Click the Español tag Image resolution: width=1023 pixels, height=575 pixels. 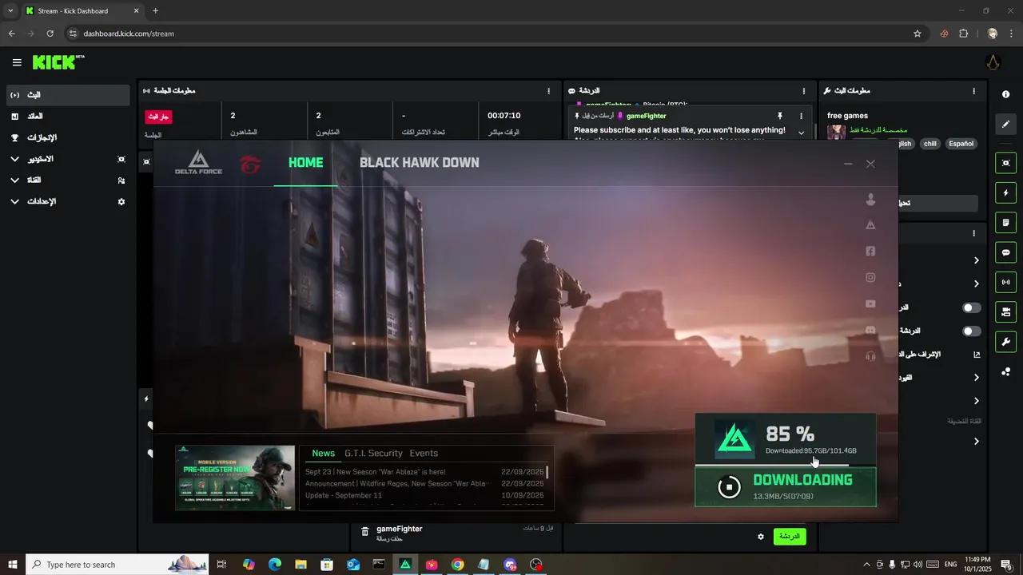click(x=961, y=144)
